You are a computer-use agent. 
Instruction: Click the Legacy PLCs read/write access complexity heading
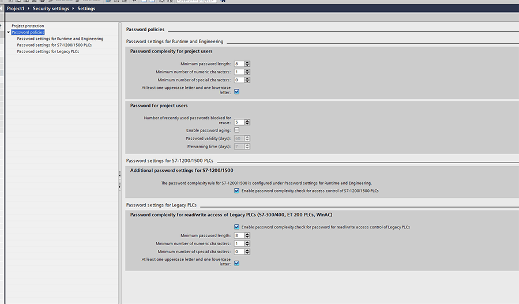pyautogui.click(x=231, y=215)
